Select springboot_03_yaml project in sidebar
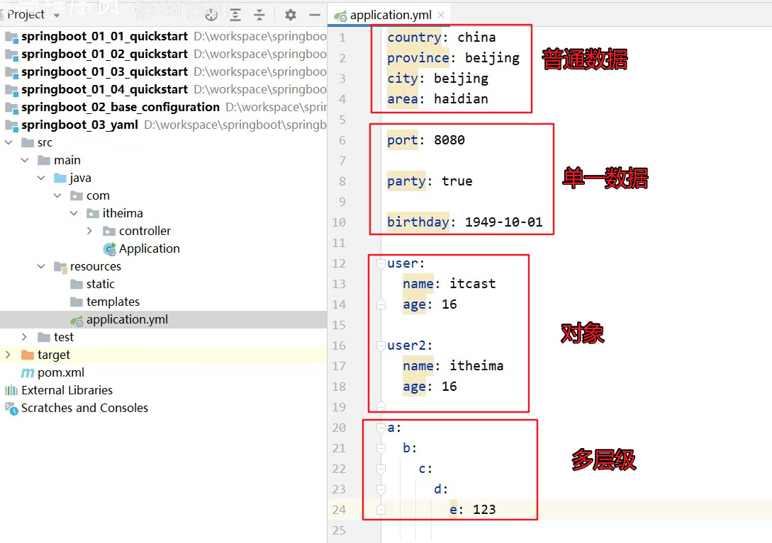 (79, 125)
